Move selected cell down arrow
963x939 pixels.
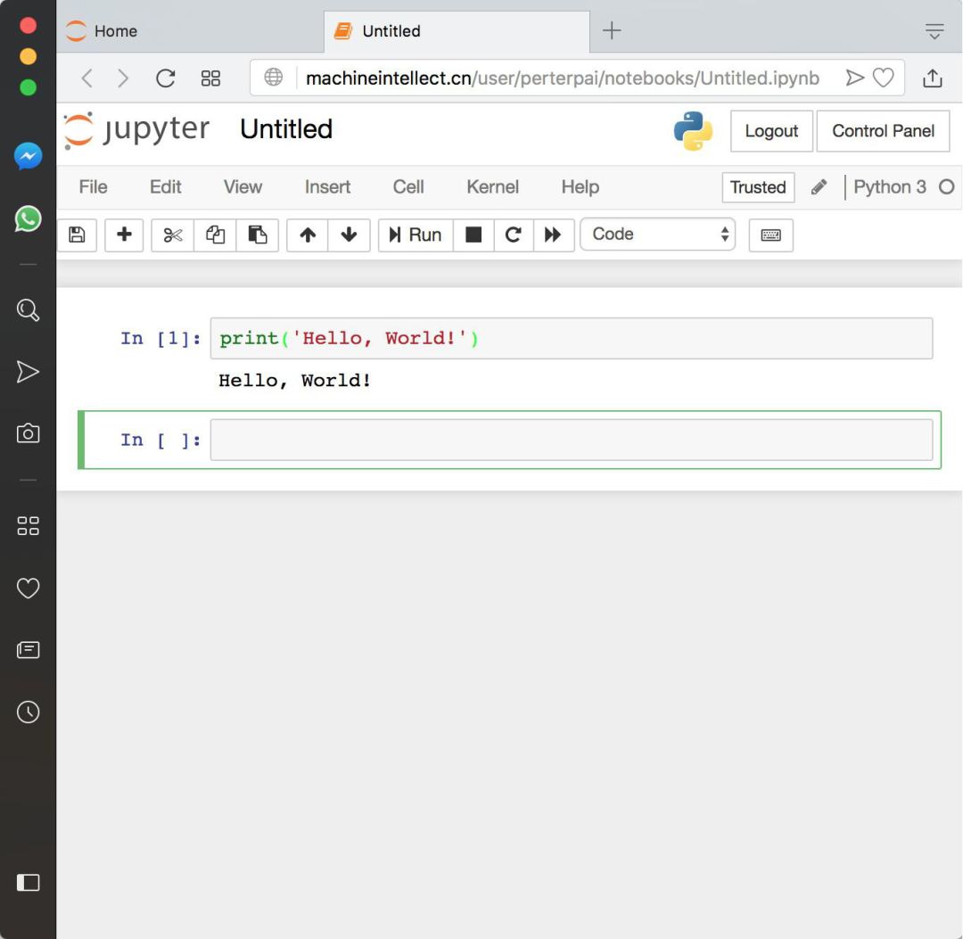349,235
